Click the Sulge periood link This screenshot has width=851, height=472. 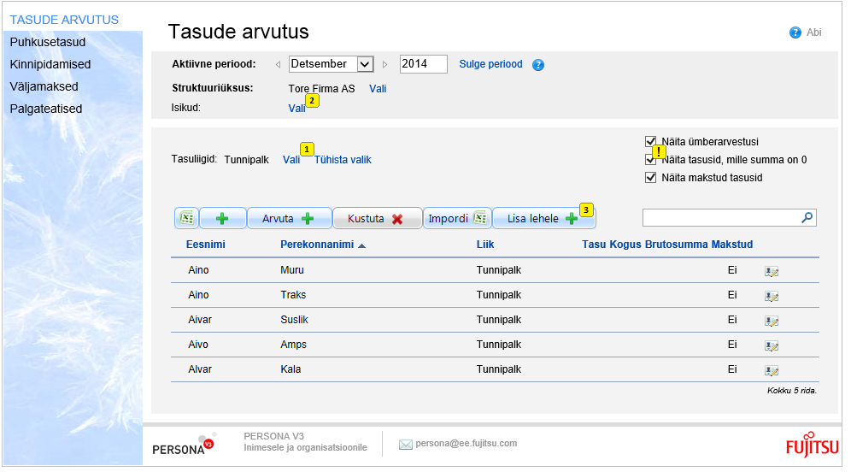(490, 64)
